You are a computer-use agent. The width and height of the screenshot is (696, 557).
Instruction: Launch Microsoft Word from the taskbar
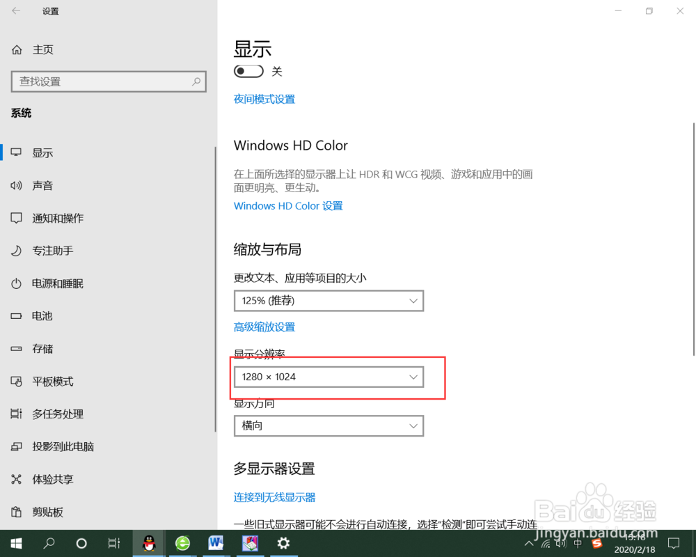tap(216, 543)
